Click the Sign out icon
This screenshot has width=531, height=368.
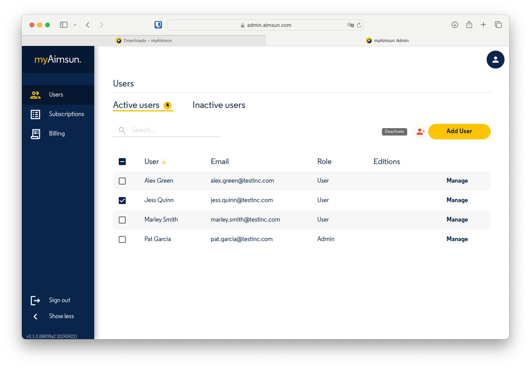[35, 300]
